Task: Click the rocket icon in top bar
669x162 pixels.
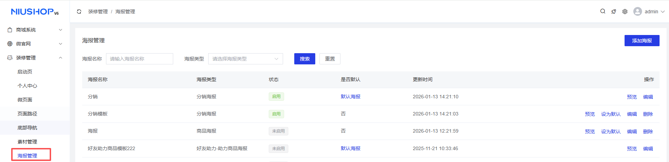Action: pos(614,12)
